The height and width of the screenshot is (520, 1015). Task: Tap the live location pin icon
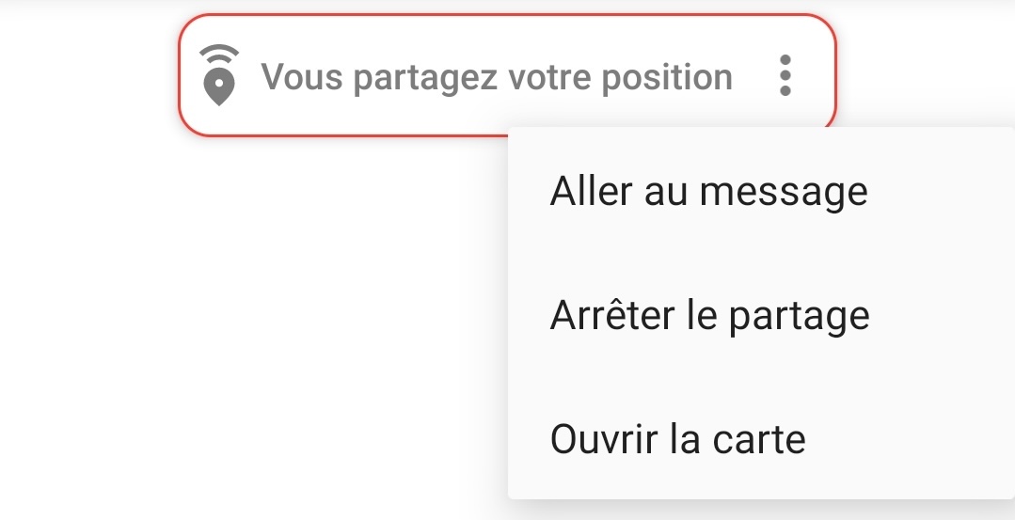(x=219, y=75)
